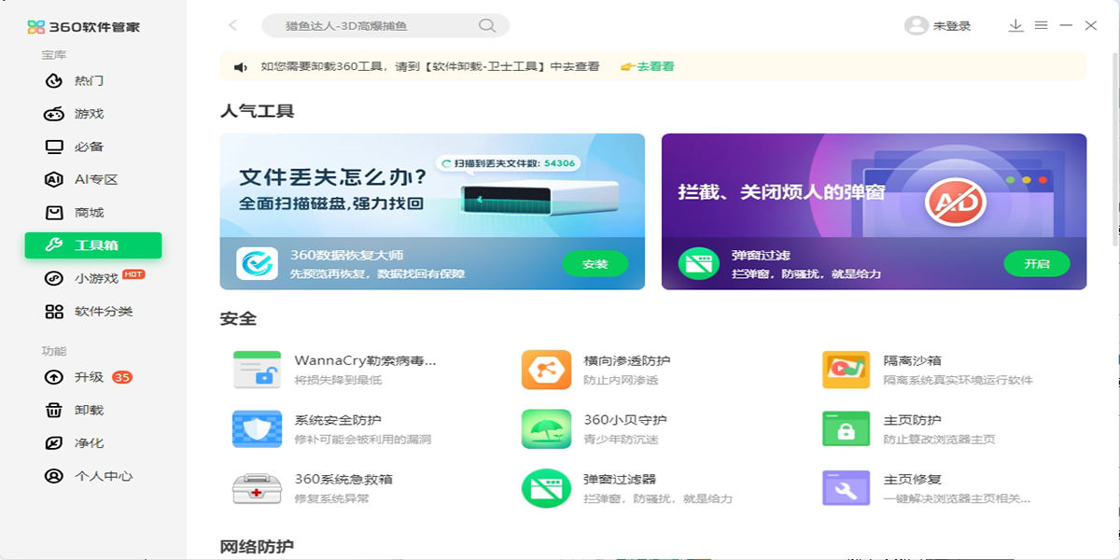Open the 升级 updates page
The image size is (1120, 560).
89,377
